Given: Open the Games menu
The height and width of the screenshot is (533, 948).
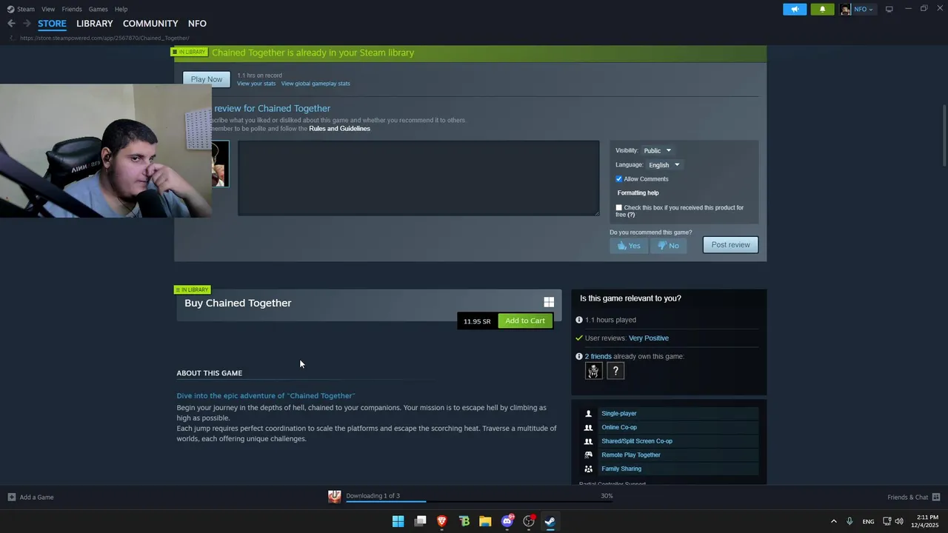Looking at the screenshot, I should pyautogui.click(x=98, y=9).
